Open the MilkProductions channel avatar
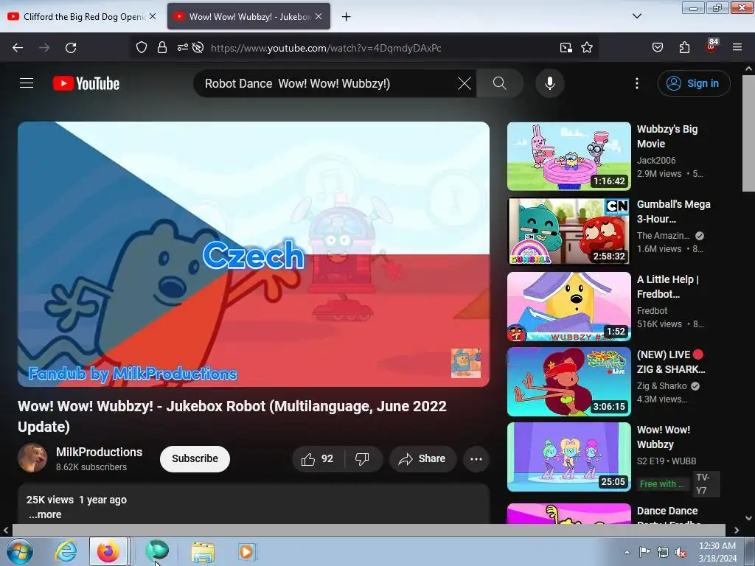 pos(32,458)
